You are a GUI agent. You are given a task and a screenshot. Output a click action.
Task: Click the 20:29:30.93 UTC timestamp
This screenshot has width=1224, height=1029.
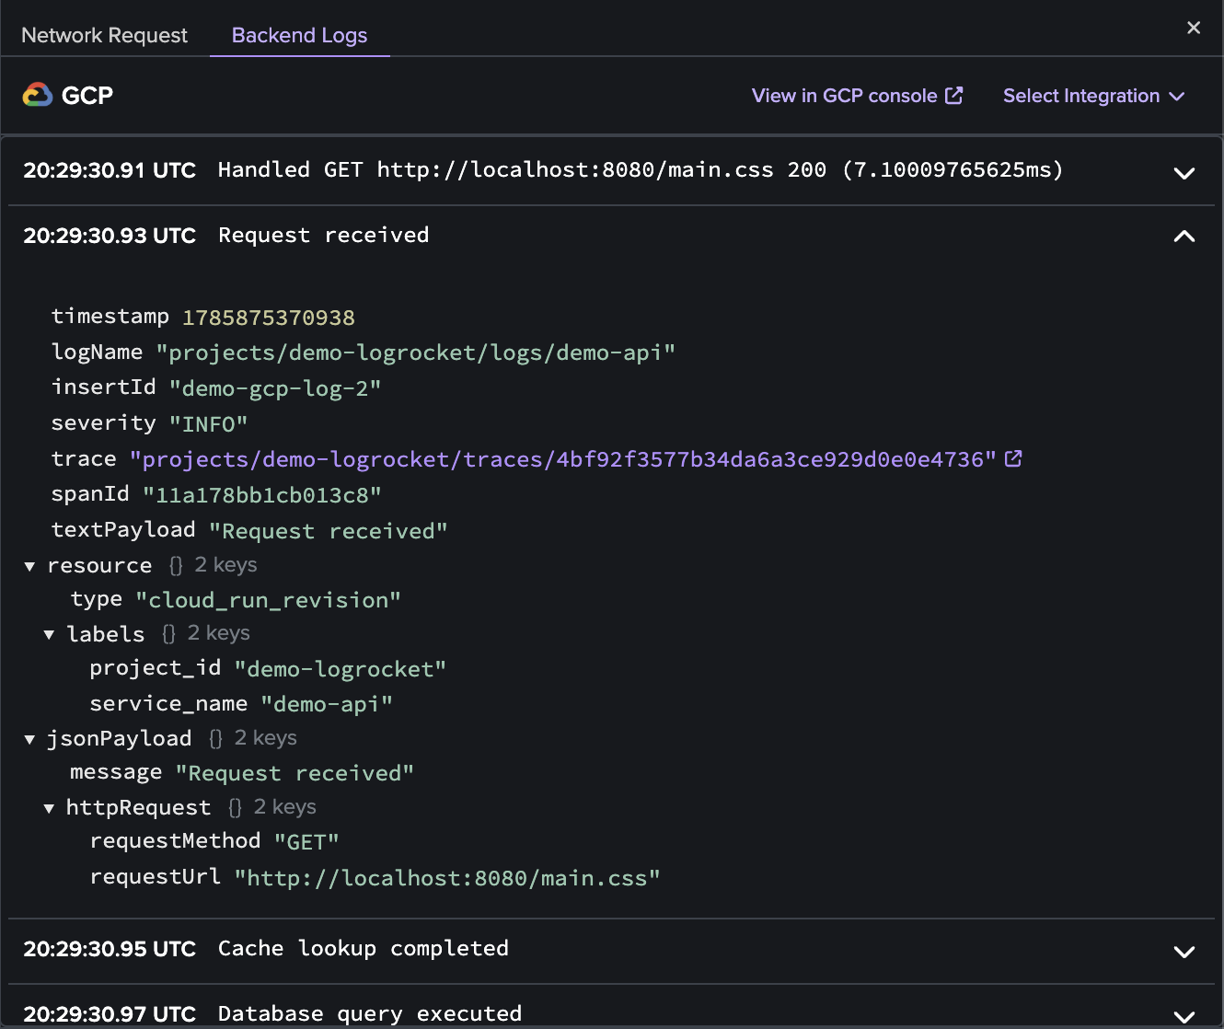(110, 236)
